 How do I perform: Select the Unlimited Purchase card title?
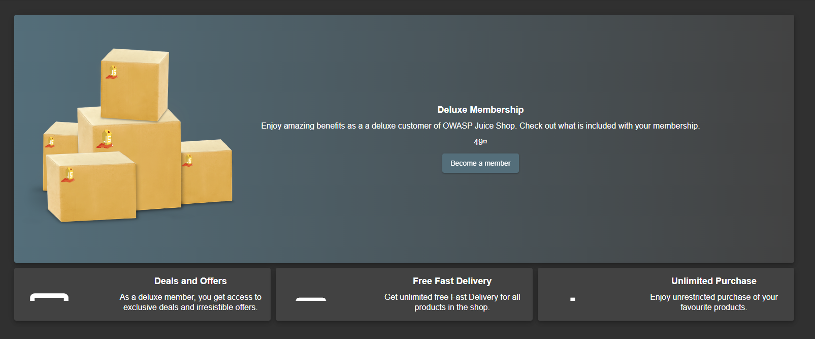713,281
